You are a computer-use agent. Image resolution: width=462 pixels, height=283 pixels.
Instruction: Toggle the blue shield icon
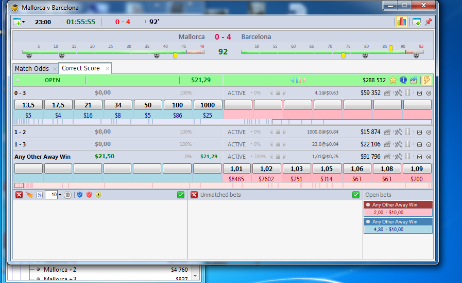79,195
